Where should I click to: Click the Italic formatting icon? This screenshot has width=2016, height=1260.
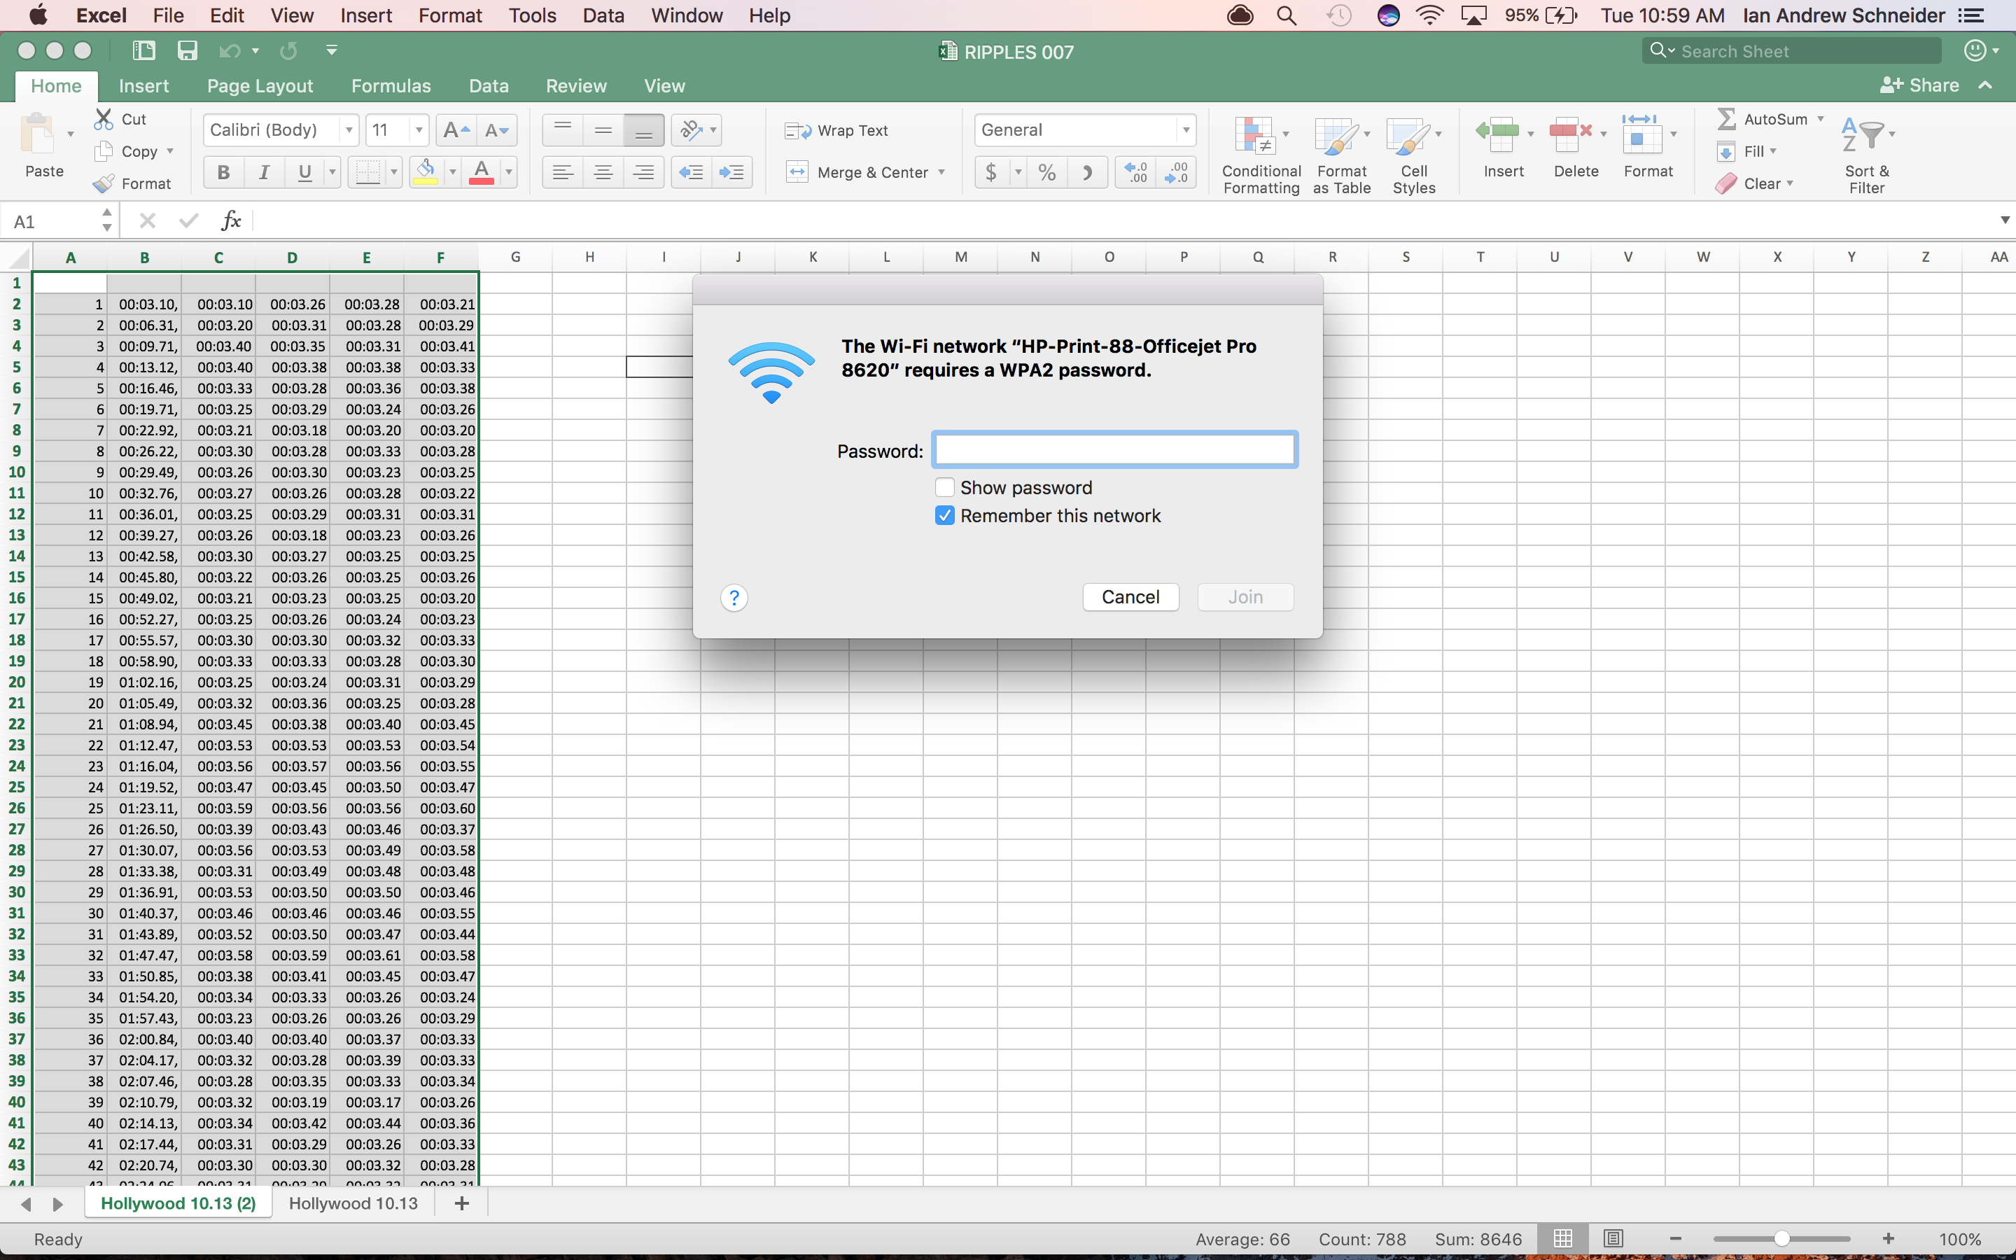[x=264, y=172]
